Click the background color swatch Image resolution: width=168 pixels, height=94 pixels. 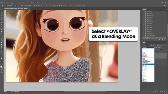point(2,68)
